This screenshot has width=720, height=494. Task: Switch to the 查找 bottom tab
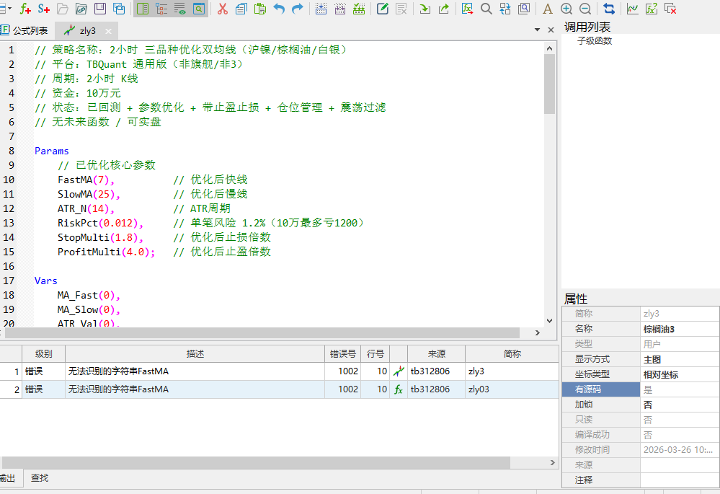pyautogui.click(x=40, y=478)
